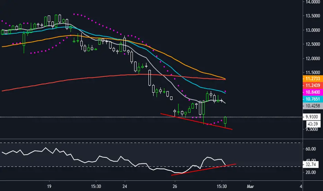Click the red 11.2439 price label
The width and height of the screenshot is (323, 191).
pos(313,85)
